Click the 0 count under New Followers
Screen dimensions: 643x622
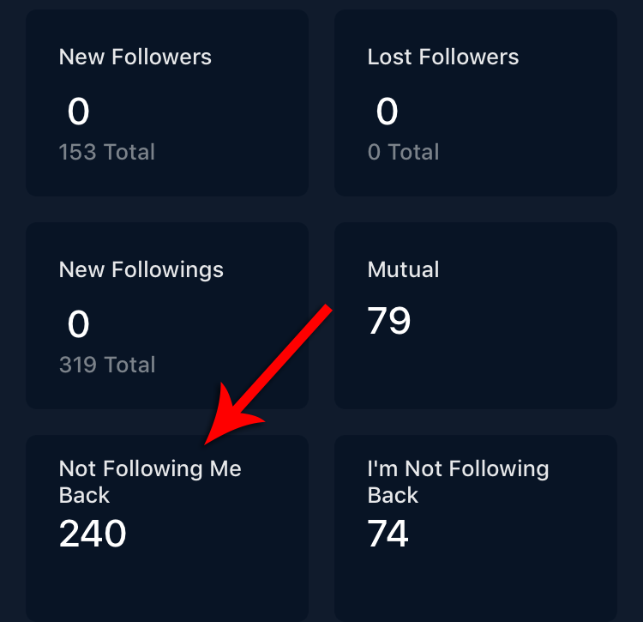click(x=78, y=112)
